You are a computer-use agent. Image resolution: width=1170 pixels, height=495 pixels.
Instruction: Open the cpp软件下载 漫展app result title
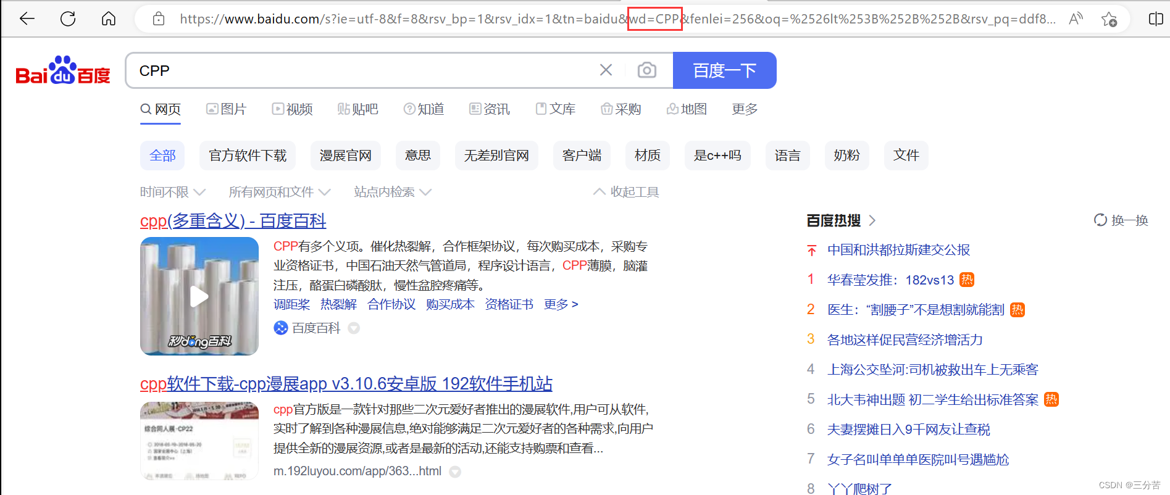346,384
